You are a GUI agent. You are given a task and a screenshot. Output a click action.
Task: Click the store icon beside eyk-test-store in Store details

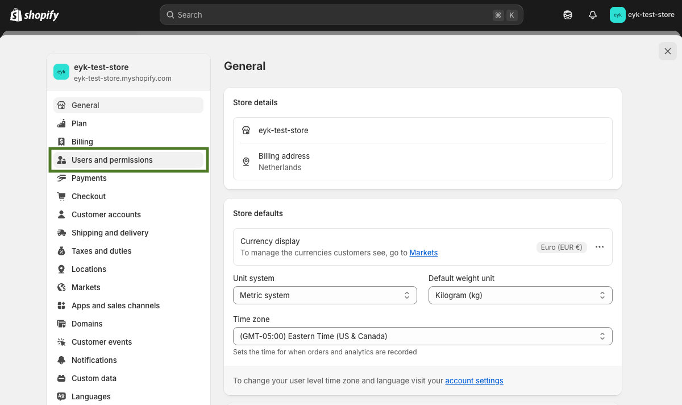246,130
